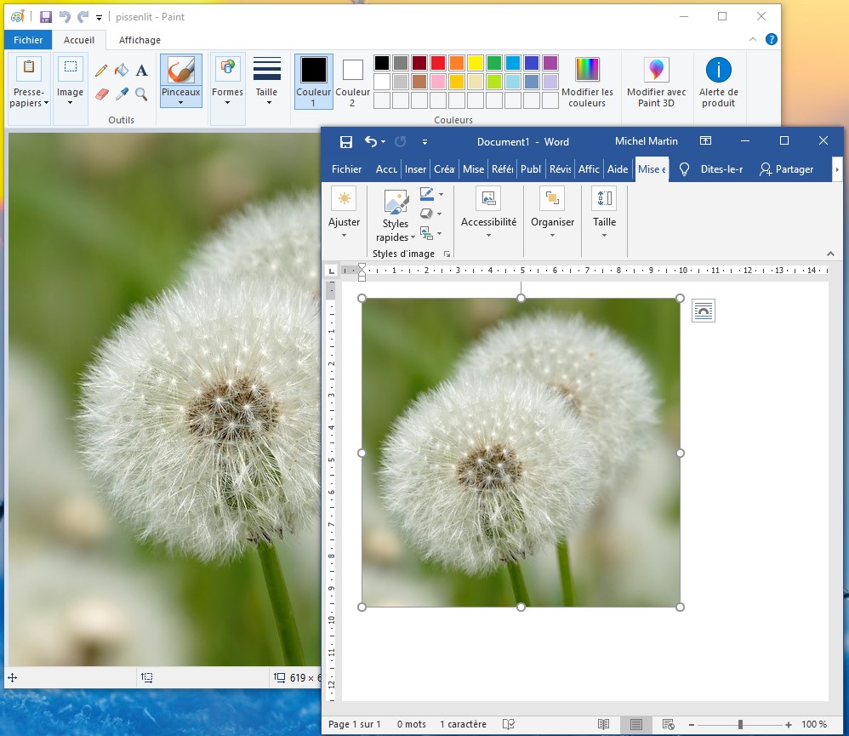Click the Text tool icon
Screen dimensions: 849x736
(141, 70)
